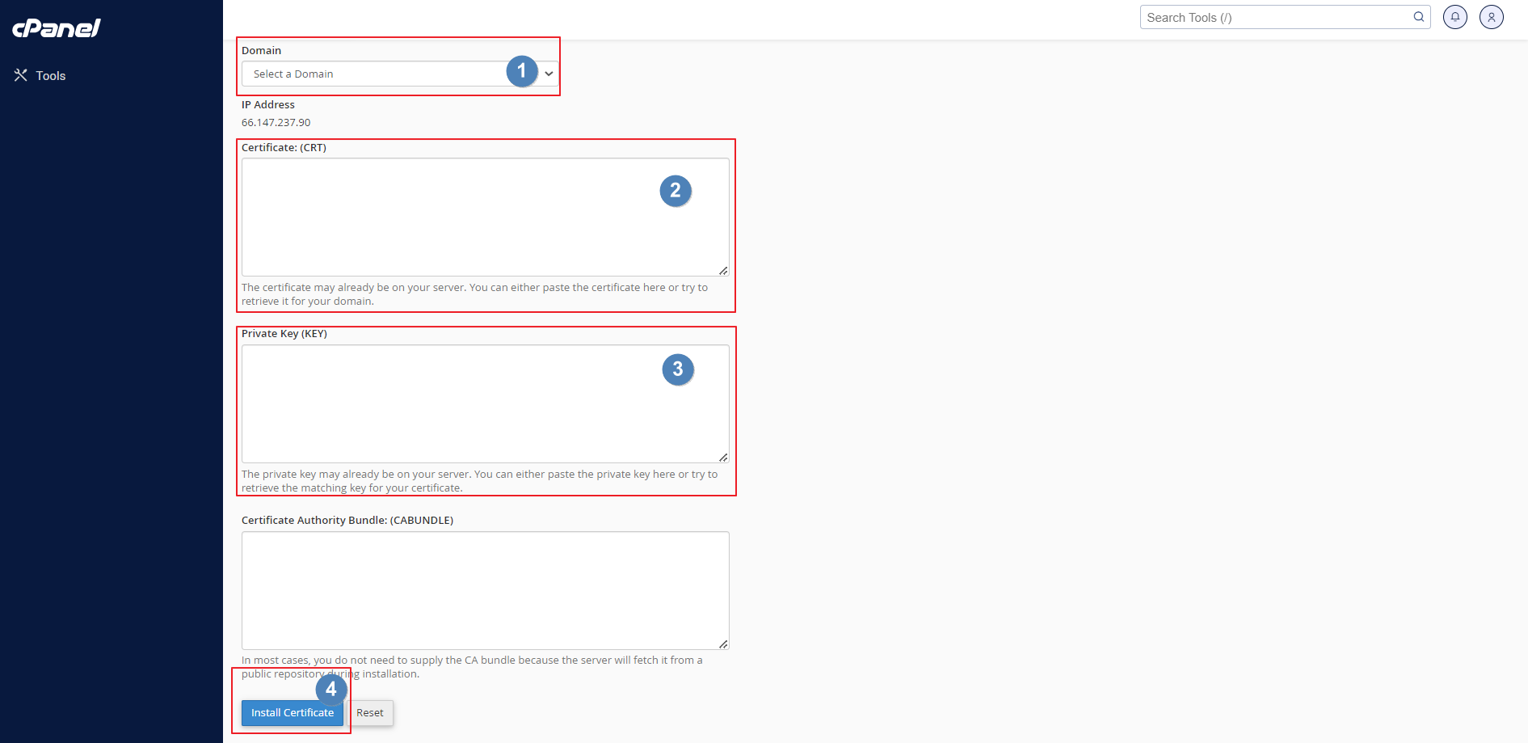Image resolution: width=1528 pixels, height=743 pixels.
Task: Click the Reset button
Action: (370, 712)
